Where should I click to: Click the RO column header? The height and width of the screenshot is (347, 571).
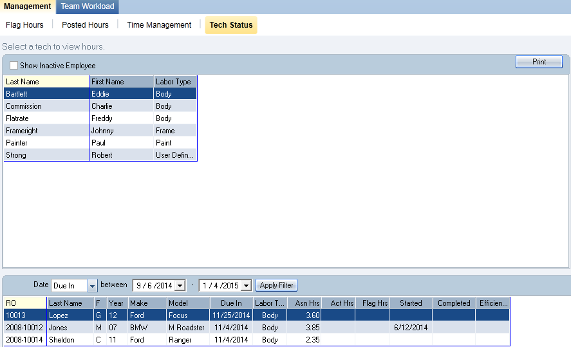point(24,303)
